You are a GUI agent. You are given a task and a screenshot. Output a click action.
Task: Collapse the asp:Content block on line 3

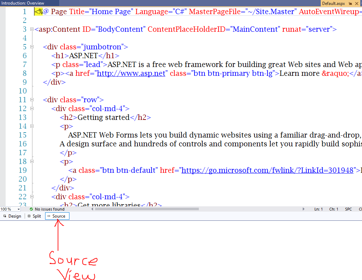pyautogui.click(x=32, y=29)
